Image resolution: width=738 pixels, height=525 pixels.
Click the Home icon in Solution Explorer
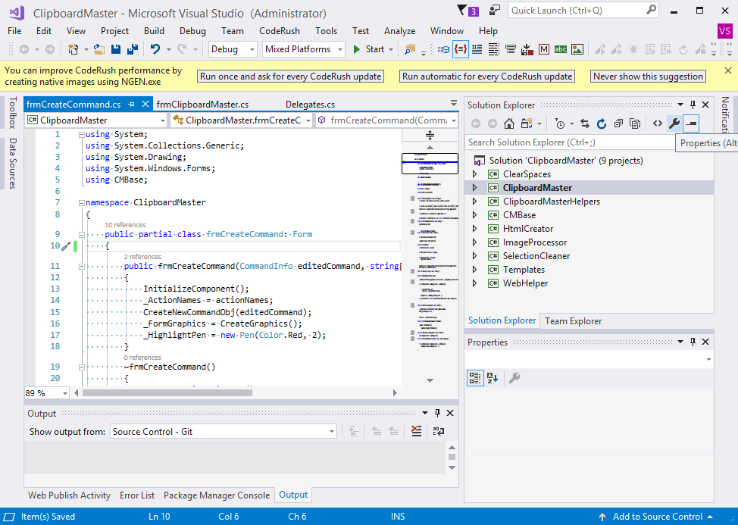pos(509,123)
